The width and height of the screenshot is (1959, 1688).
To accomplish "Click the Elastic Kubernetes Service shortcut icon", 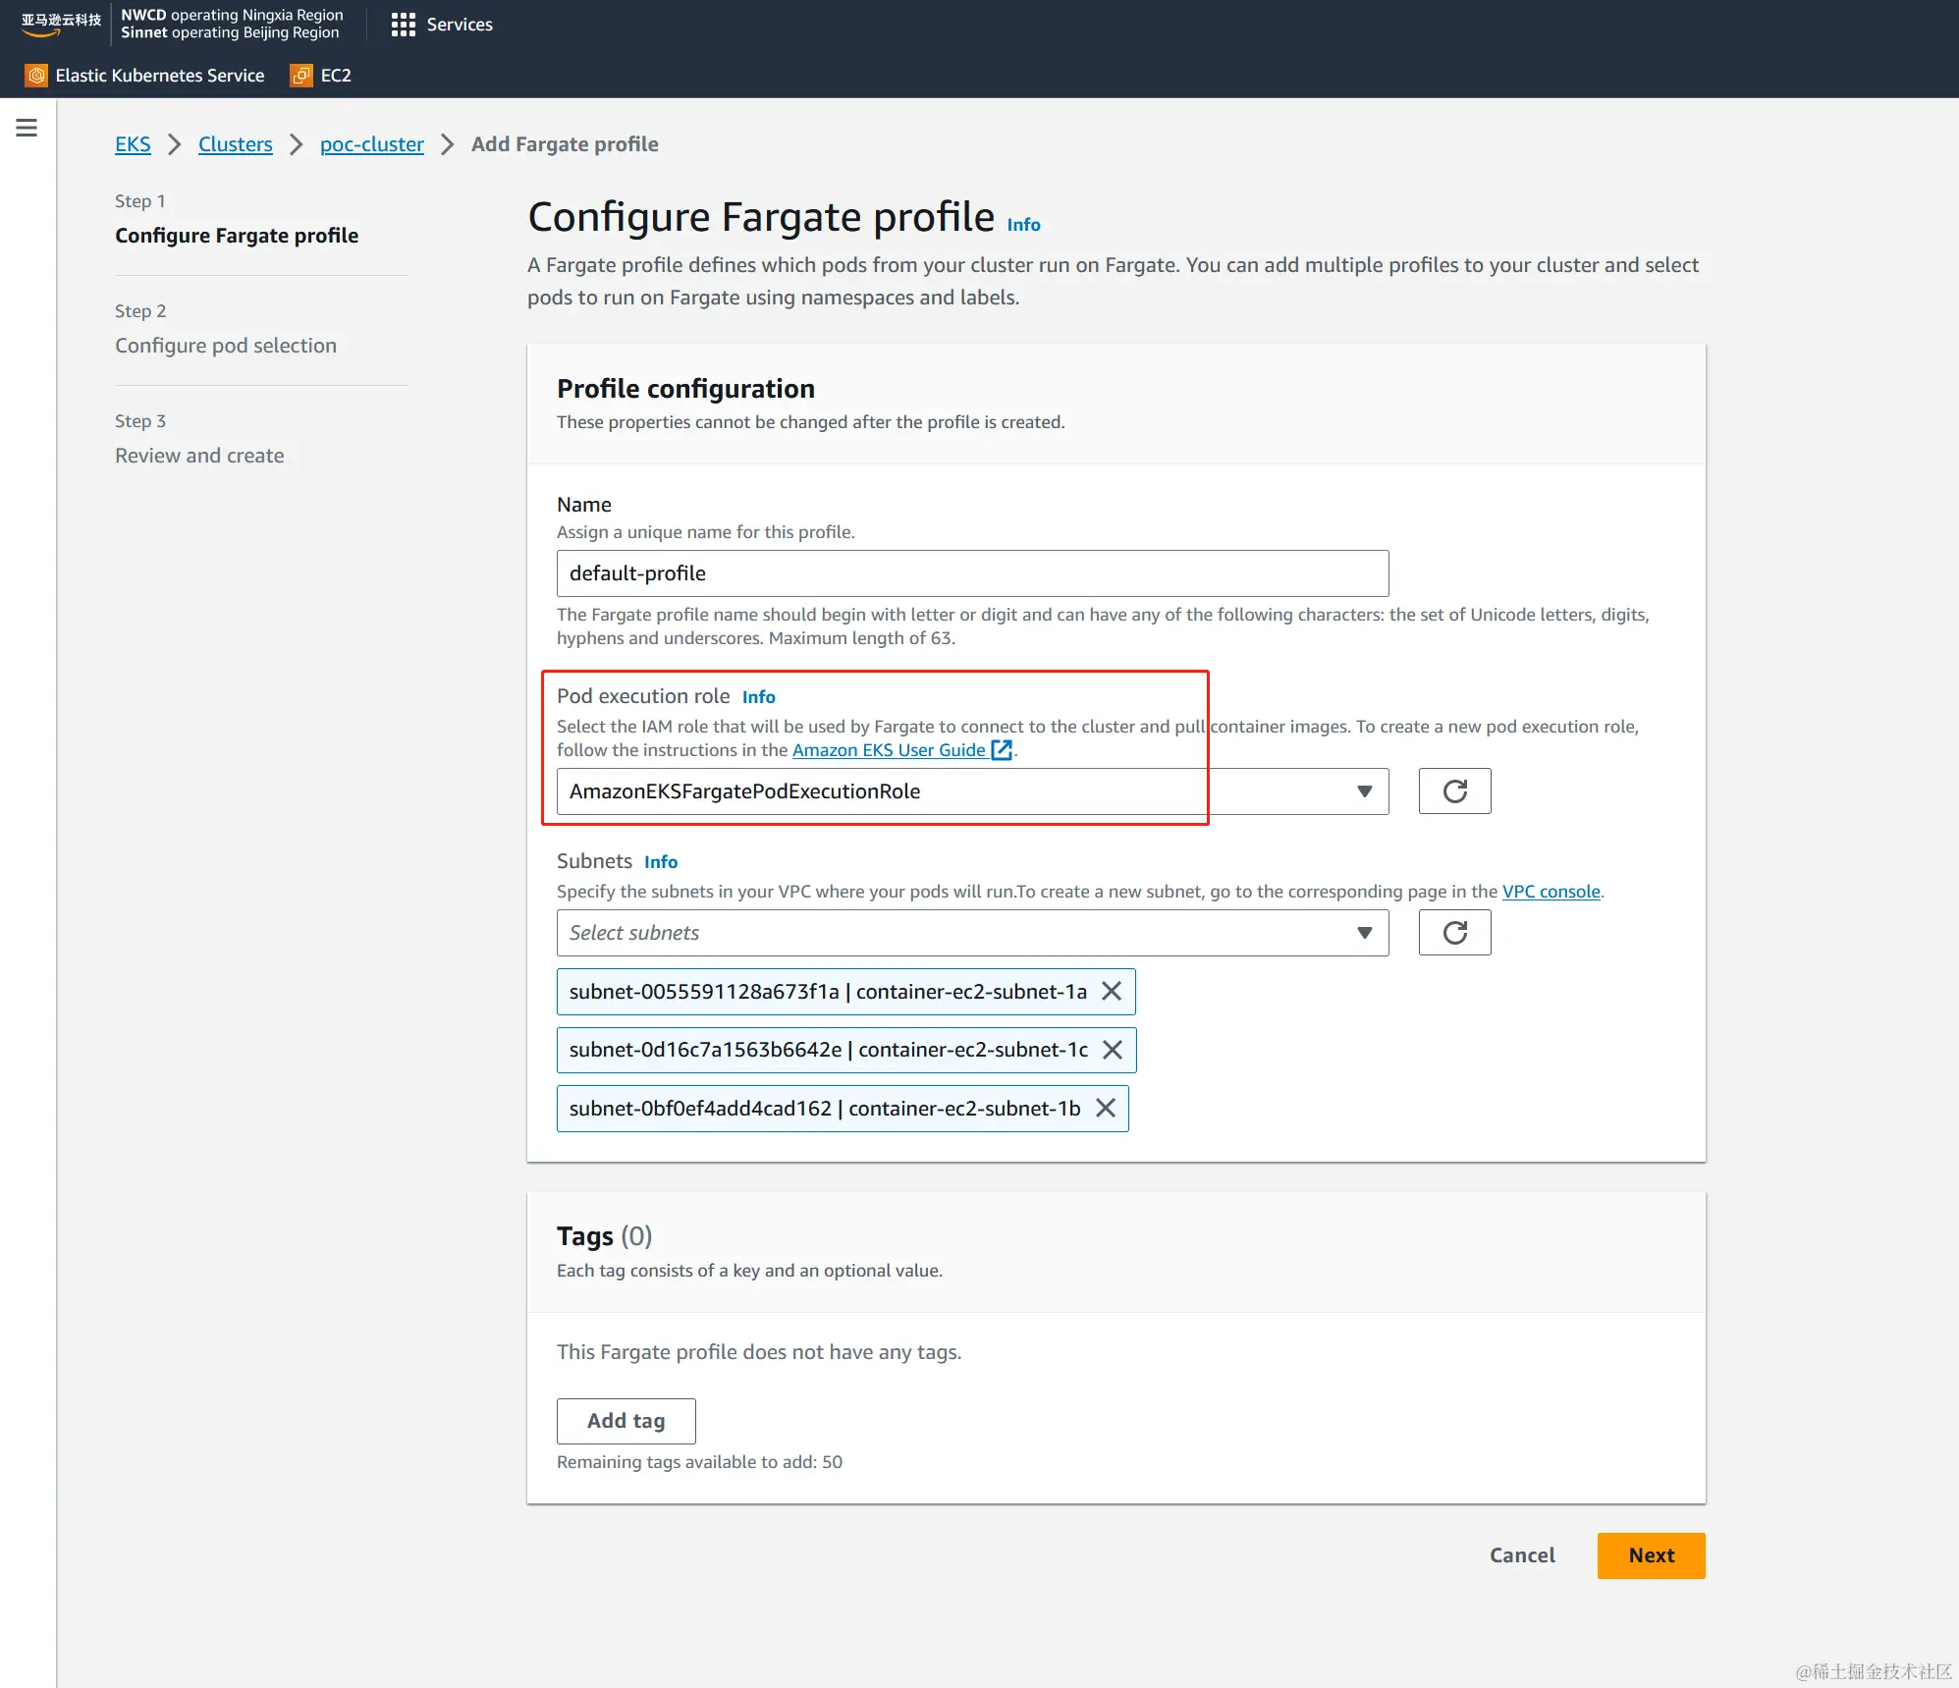I will 36,76.
